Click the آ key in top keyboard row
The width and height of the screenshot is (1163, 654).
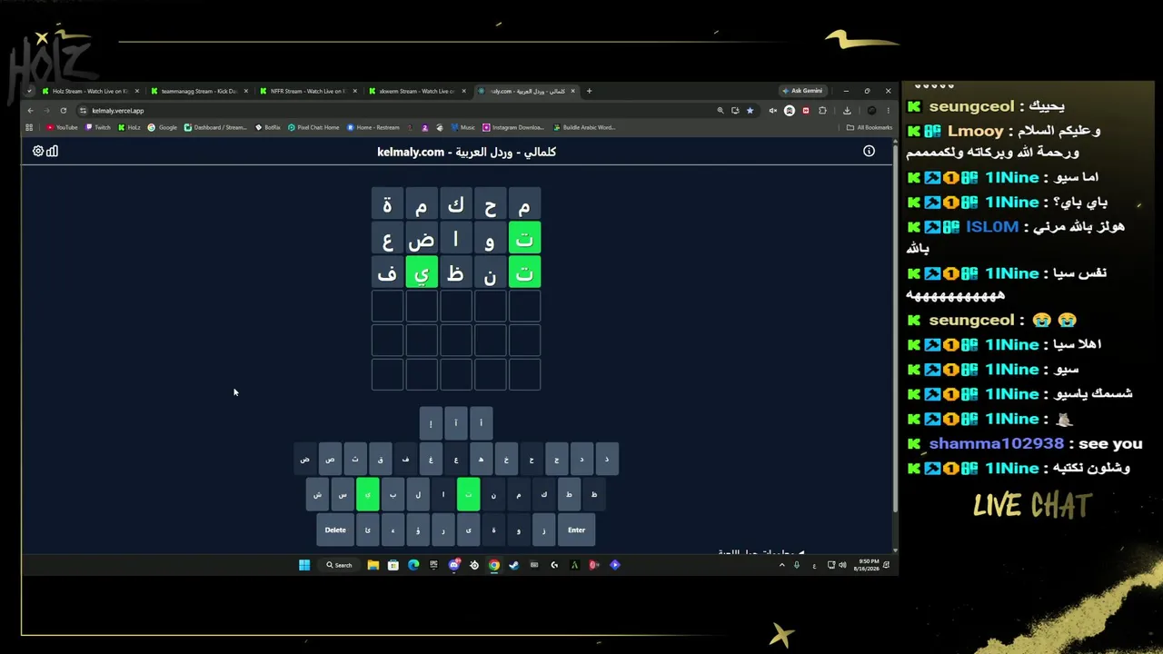click(x=456, y=423)
